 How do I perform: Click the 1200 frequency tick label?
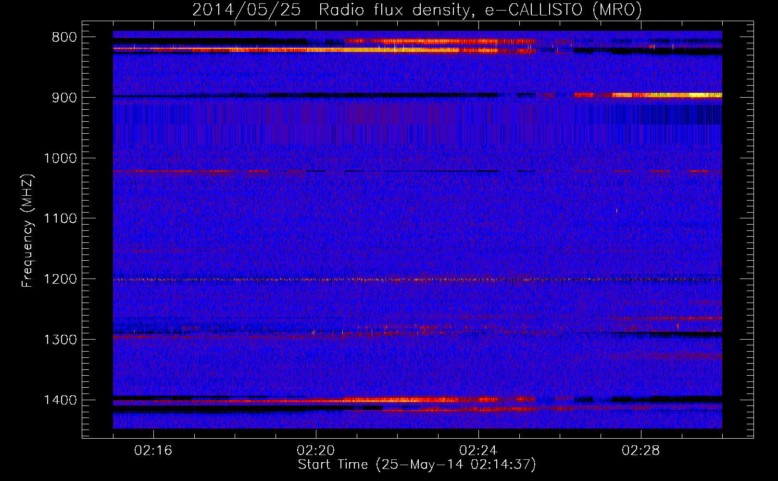[60, 279]
